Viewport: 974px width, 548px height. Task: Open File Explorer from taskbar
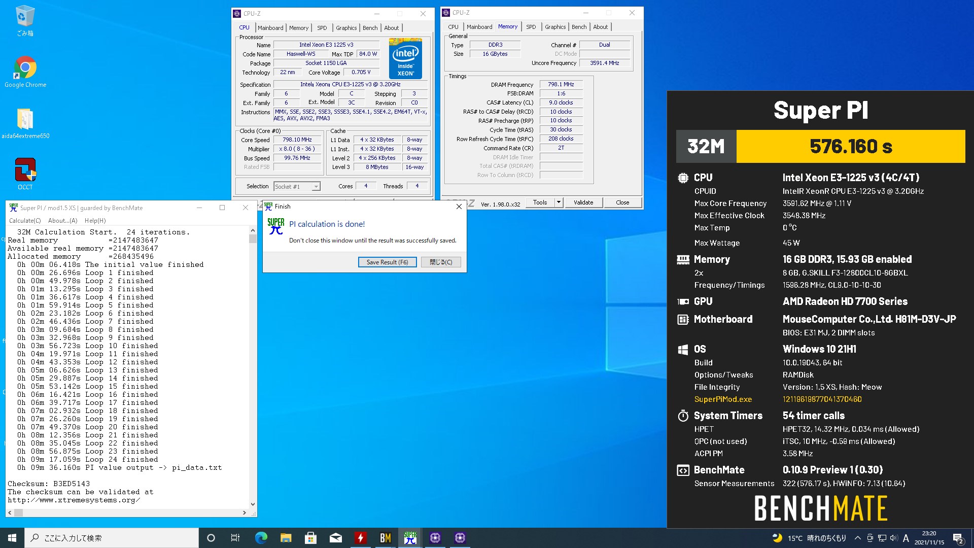pos(286,538)
